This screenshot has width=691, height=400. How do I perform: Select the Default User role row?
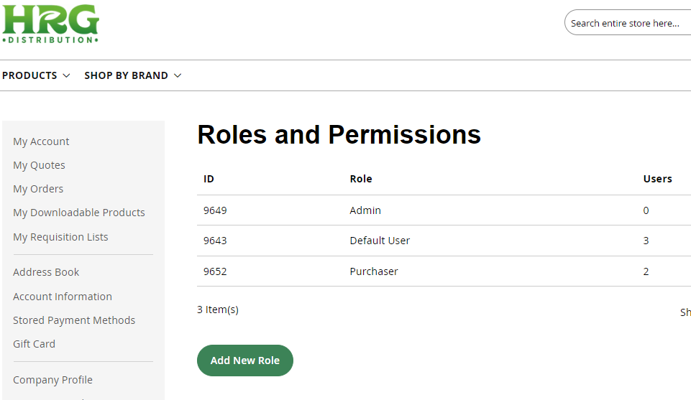pyautogui.click(x=444, y=241)
